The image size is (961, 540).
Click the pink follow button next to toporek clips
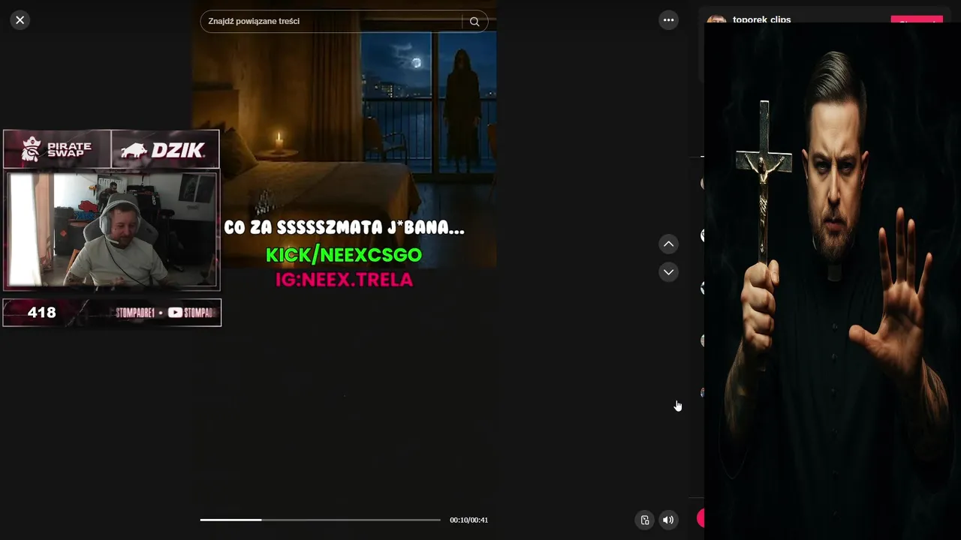click(x=917, y=19)
